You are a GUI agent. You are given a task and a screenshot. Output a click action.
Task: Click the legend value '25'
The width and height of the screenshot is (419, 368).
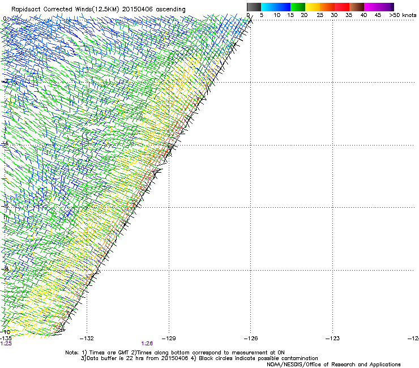[x=320, y=15]
